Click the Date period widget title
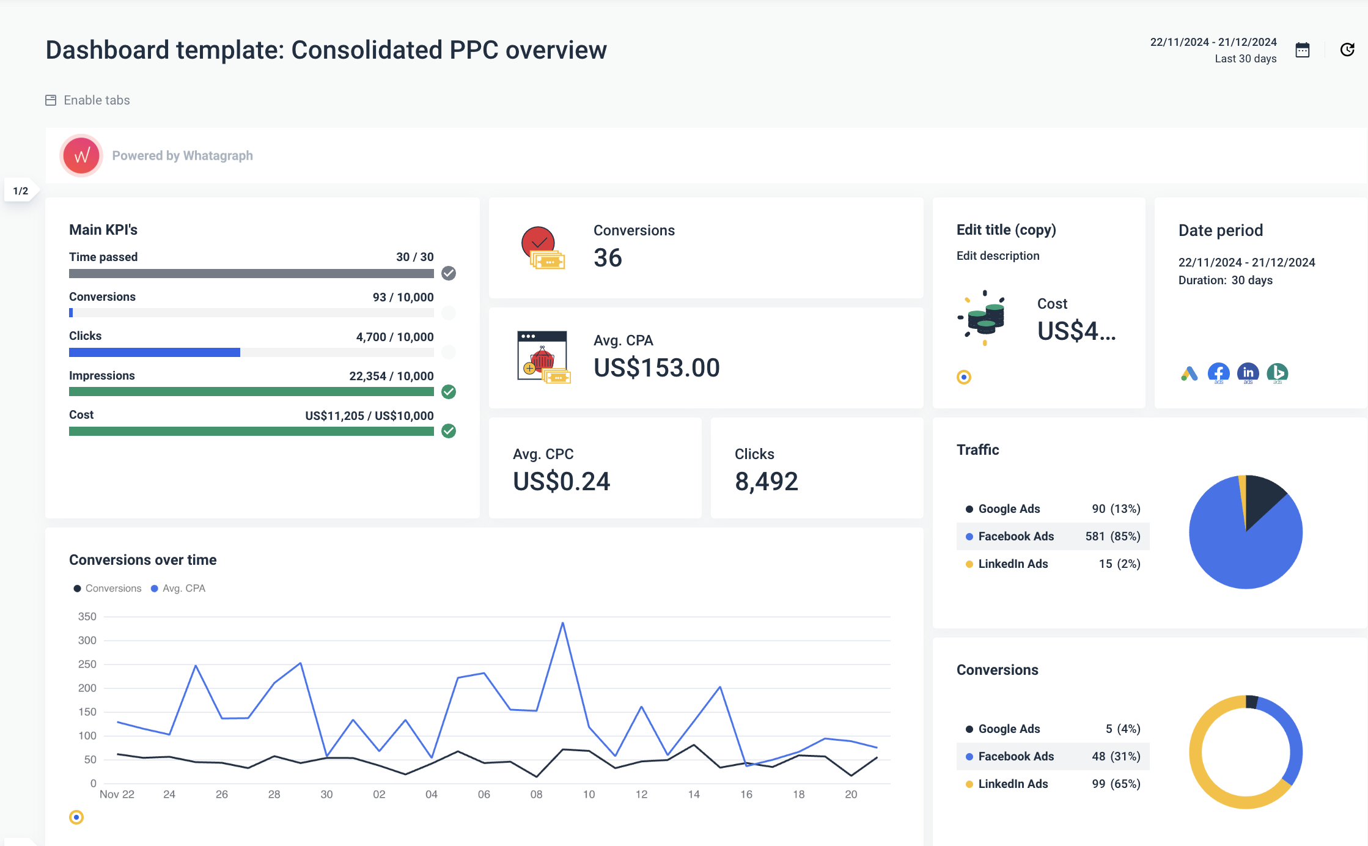The height and width of the screenshot is (846, 1368). [x=1221, y=230]
